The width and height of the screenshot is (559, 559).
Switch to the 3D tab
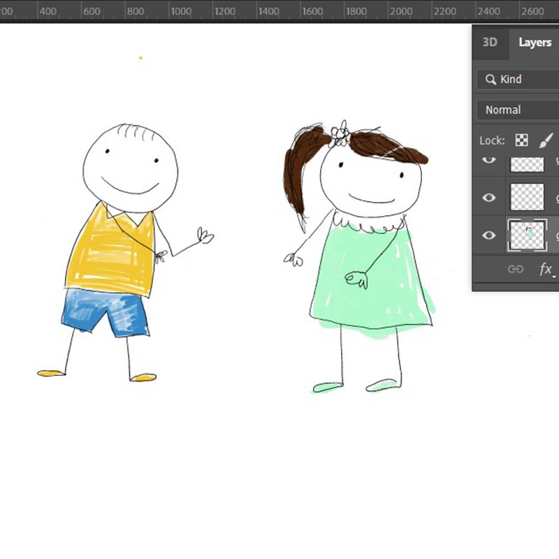(x=490, y=43)
